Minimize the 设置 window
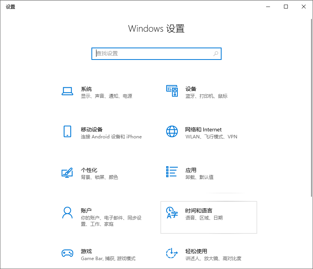Image resolution: width=313 pixels, height=269 pixels. click(268, 7)
